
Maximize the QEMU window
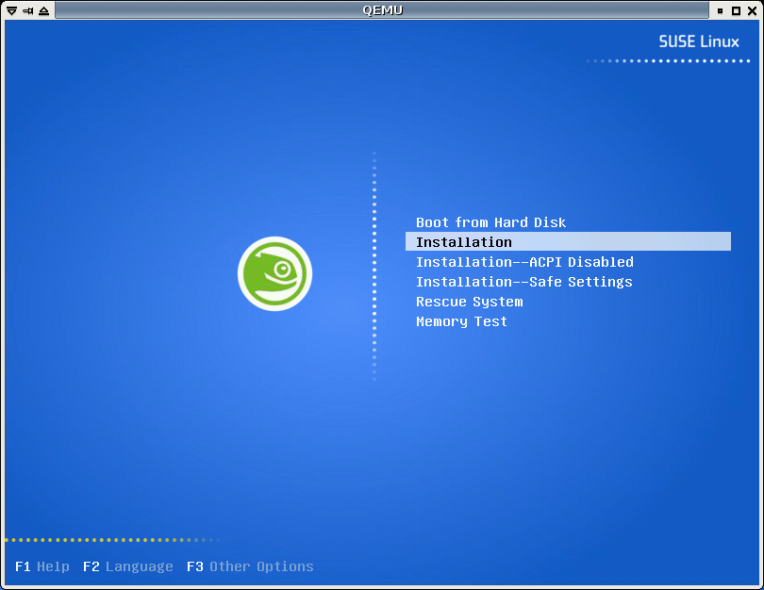click(736, 10)
